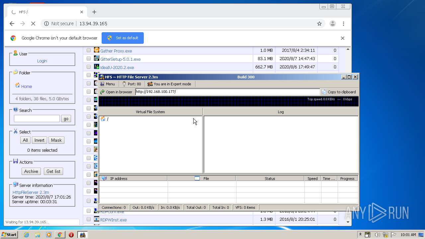
Task: Open the RDPWInst.exe download link
Action: tap(114, 220)
